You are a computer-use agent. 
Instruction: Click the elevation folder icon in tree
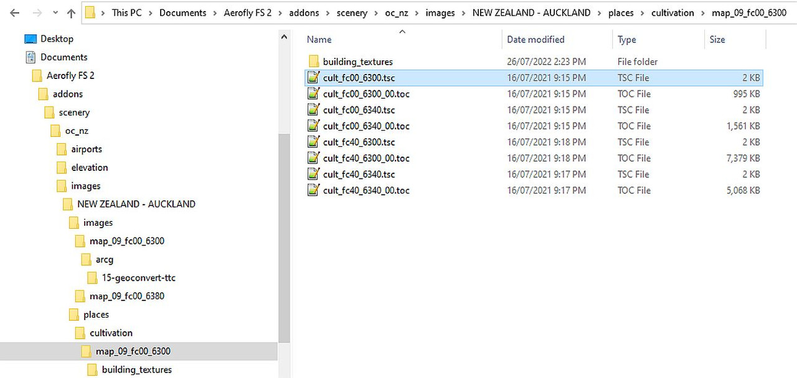62,168
